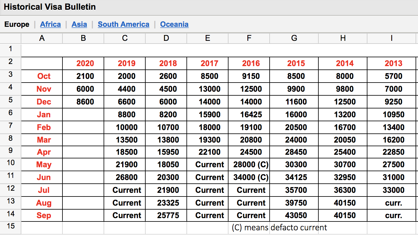Select the Aug month label cell
Screen dimensions: 418x237
[x=42, y=203]
